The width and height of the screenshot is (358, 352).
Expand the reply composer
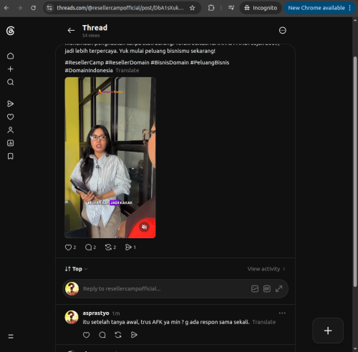click(x=279, y=289)
